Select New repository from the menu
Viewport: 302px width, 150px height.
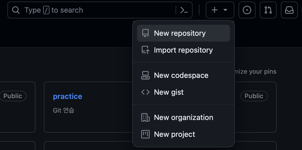[180, 33]
